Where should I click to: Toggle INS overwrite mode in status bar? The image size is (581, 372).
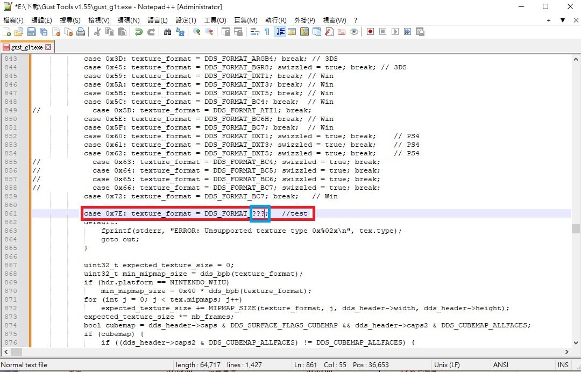[563, 365]
